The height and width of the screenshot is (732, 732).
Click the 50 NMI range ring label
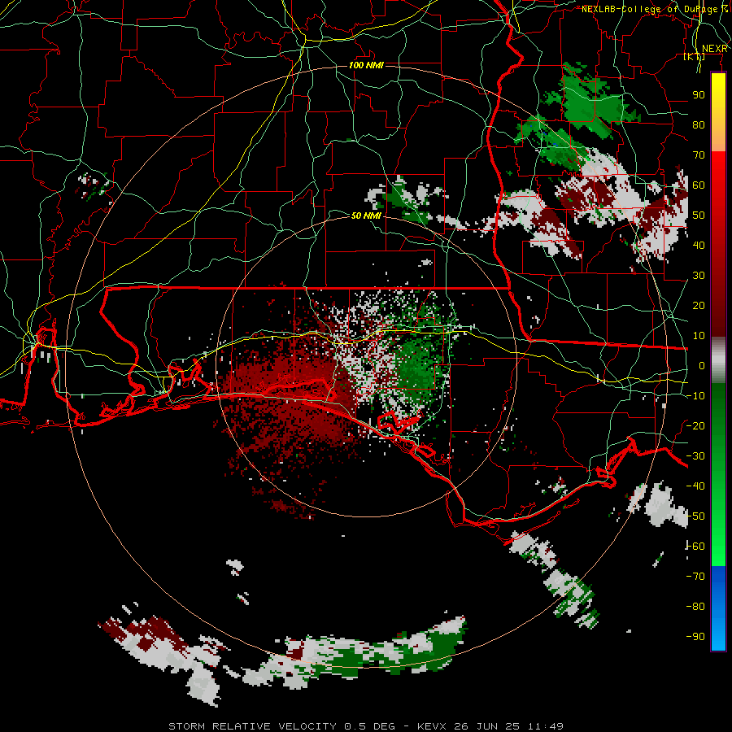click(366, 216)
